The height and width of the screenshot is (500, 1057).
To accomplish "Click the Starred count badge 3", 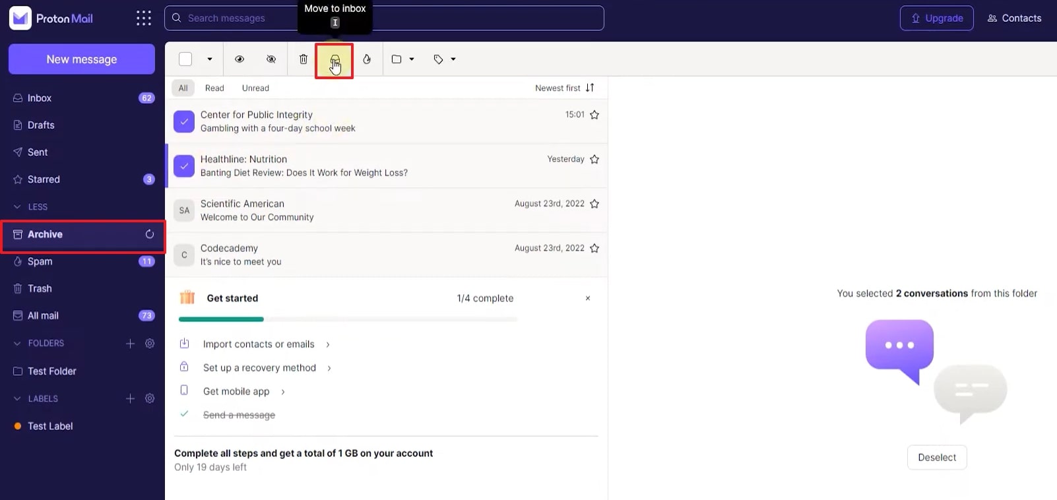I will [x=149, y=179].
